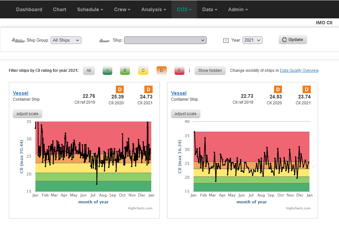339x227 pixels.
Task: Click the orange D badge above 24.73
Action: click(148, 89)
